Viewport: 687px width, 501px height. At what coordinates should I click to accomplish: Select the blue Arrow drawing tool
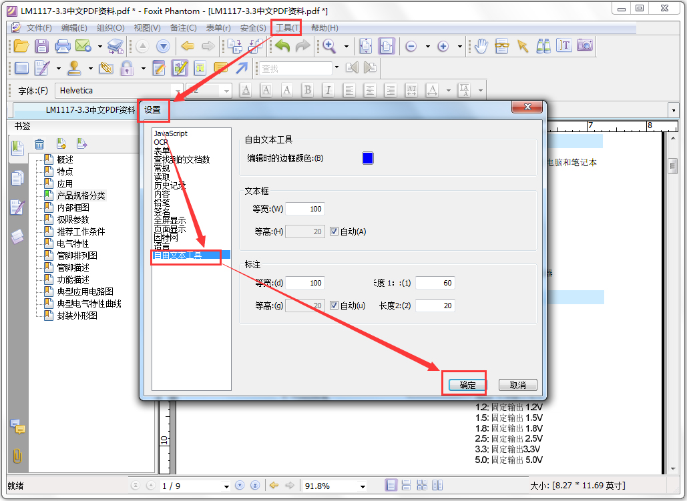tap(242, 68)
